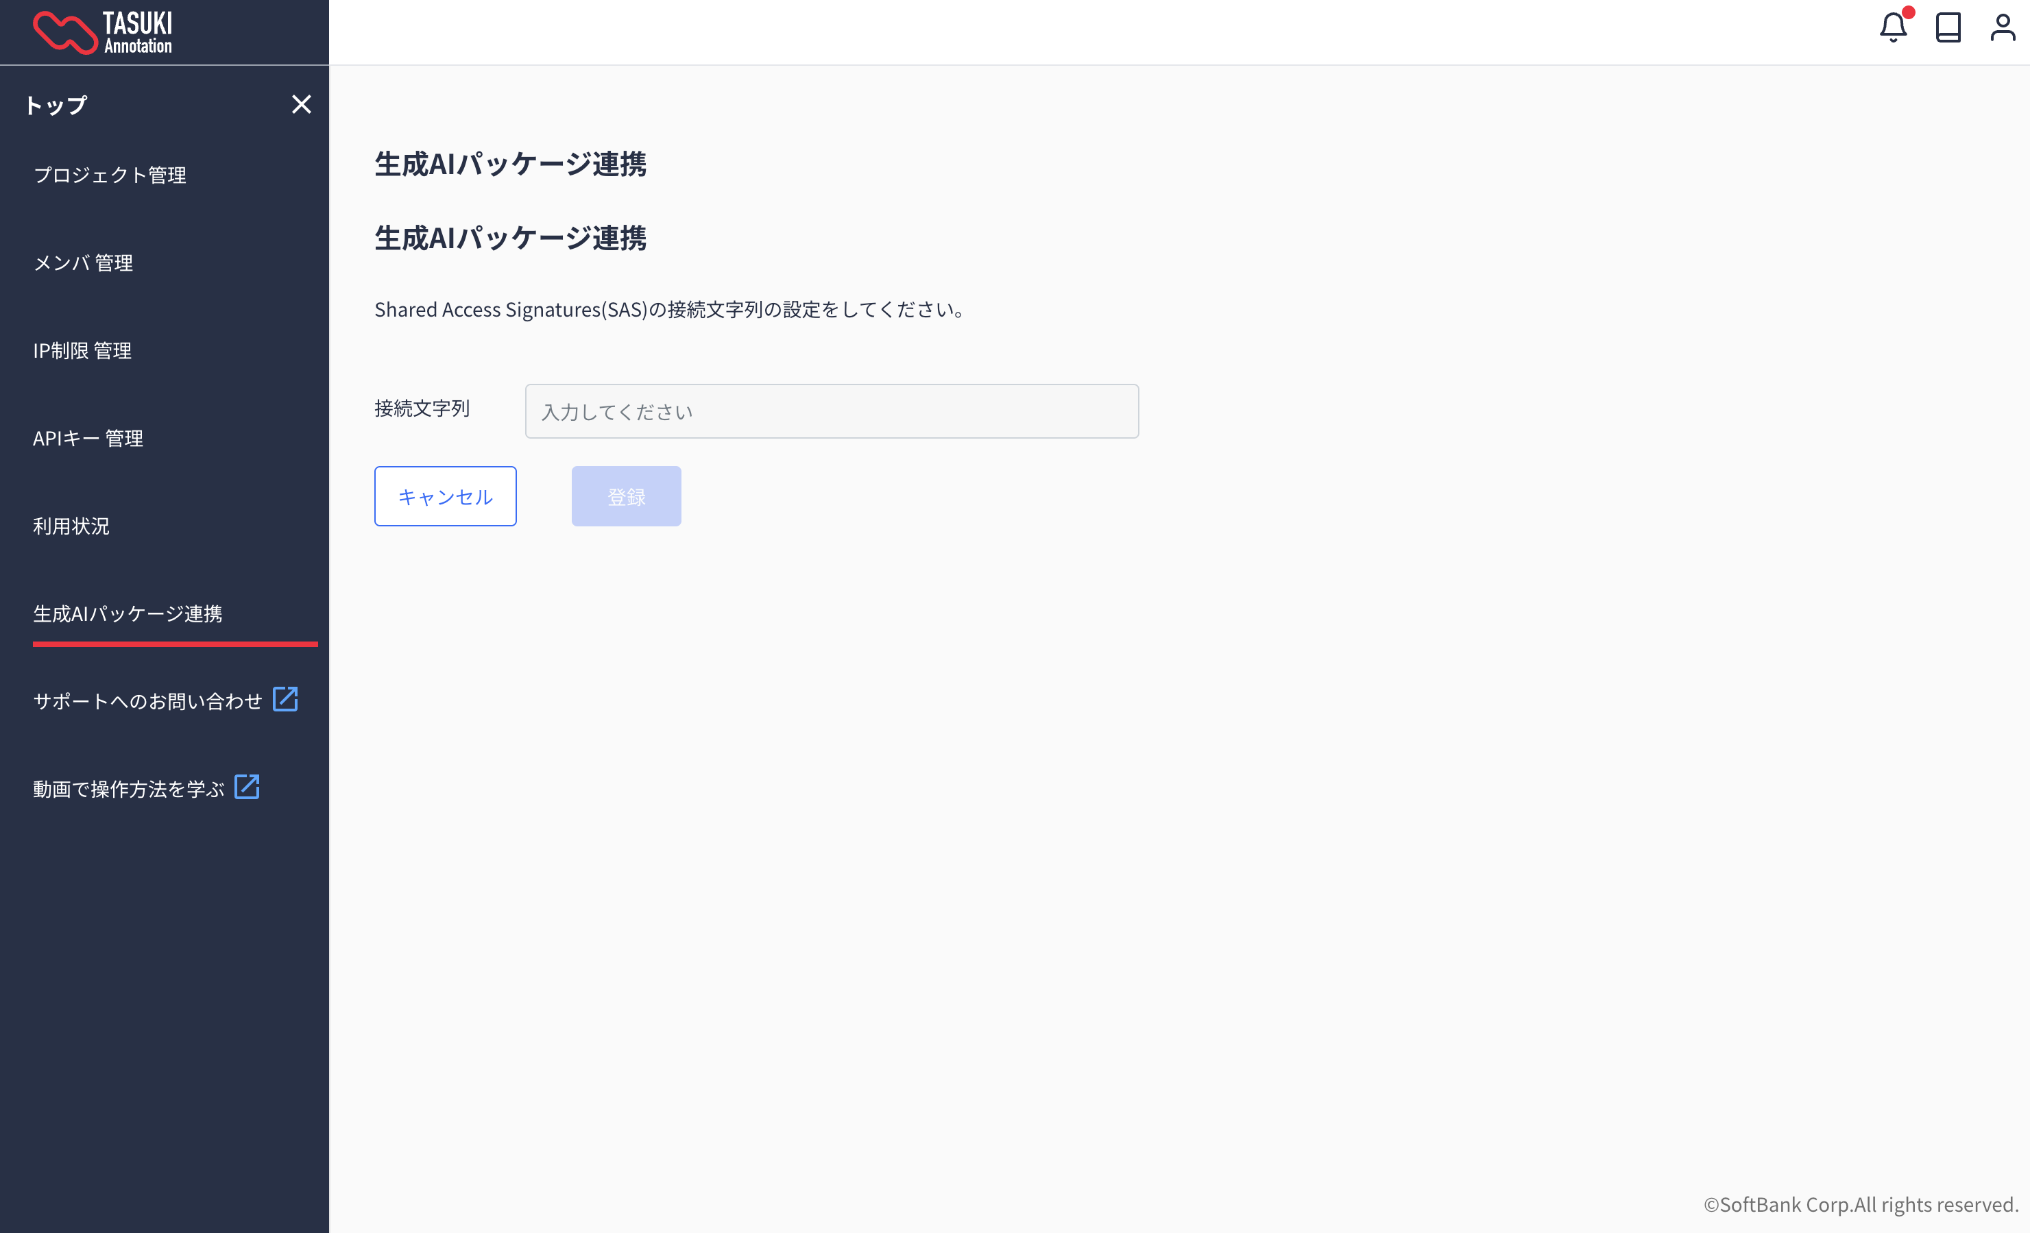Viewport: 2030px width, 1233px height.
Task: Open サポートへのお問い合わせ link
Action: [147, 701]
